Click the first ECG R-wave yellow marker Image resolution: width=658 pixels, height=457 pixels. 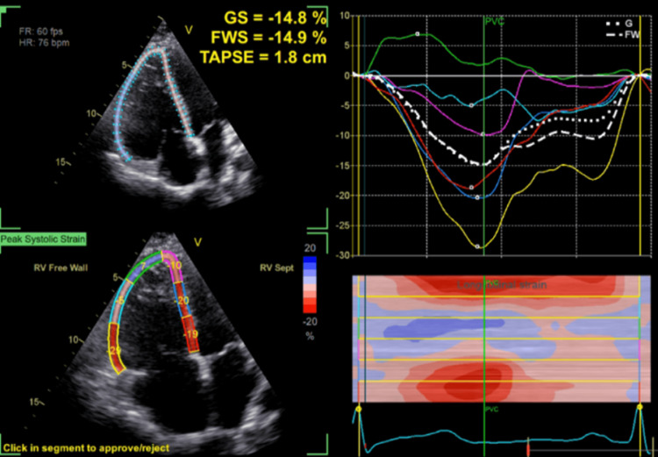click(358, 408)
